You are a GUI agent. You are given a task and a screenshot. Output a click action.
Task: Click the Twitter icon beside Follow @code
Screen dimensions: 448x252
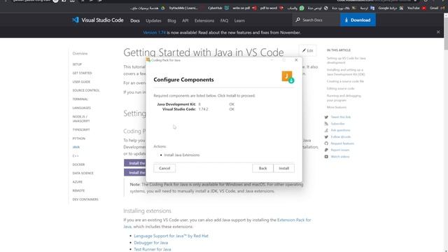tap(326, 137)
